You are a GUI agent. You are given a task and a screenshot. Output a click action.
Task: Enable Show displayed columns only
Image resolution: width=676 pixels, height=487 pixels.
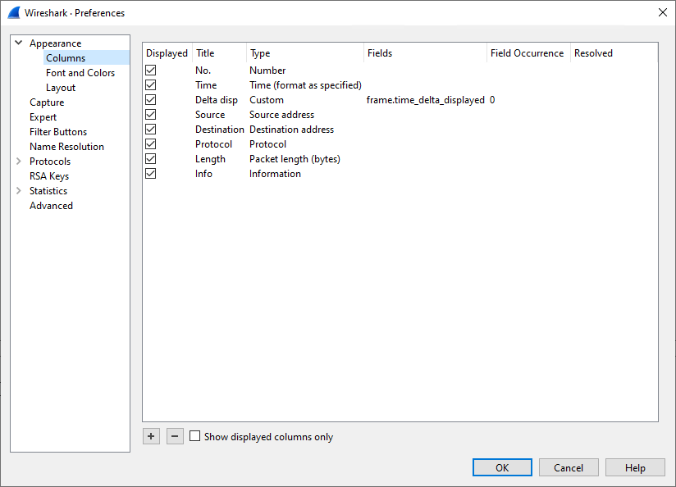[194, 436]
